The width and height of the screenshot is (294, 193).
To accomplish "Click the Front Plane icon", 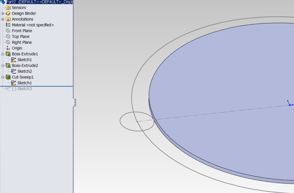I will (8, 31).
